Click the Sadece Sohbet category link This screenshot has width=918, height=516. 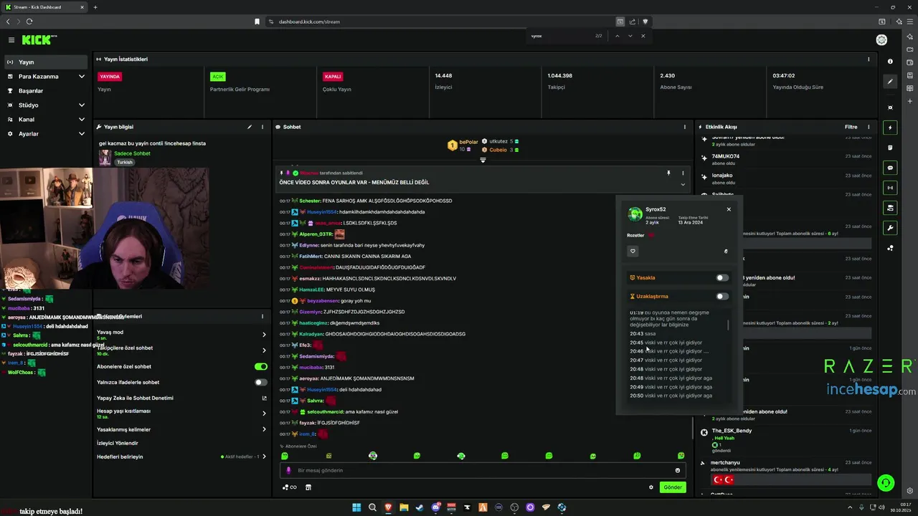[x=132, y=153]
